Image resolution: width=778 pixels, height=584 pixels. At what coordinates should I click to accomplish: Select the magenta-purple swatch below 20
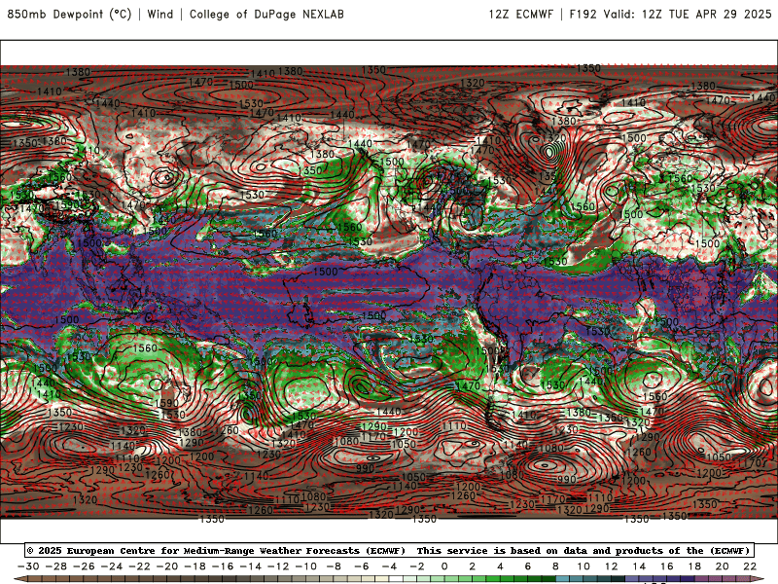pos(729,580)
